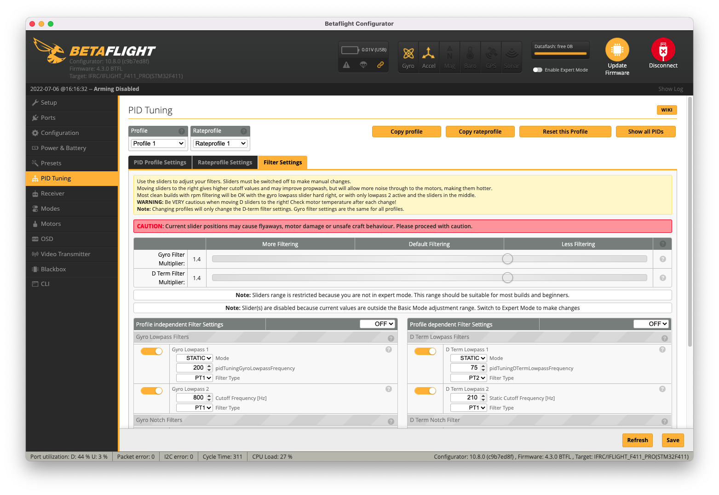Viewport: 719px width, 495px height.
Task: Click the battery voltage indicator
Action: click(350, 50)
